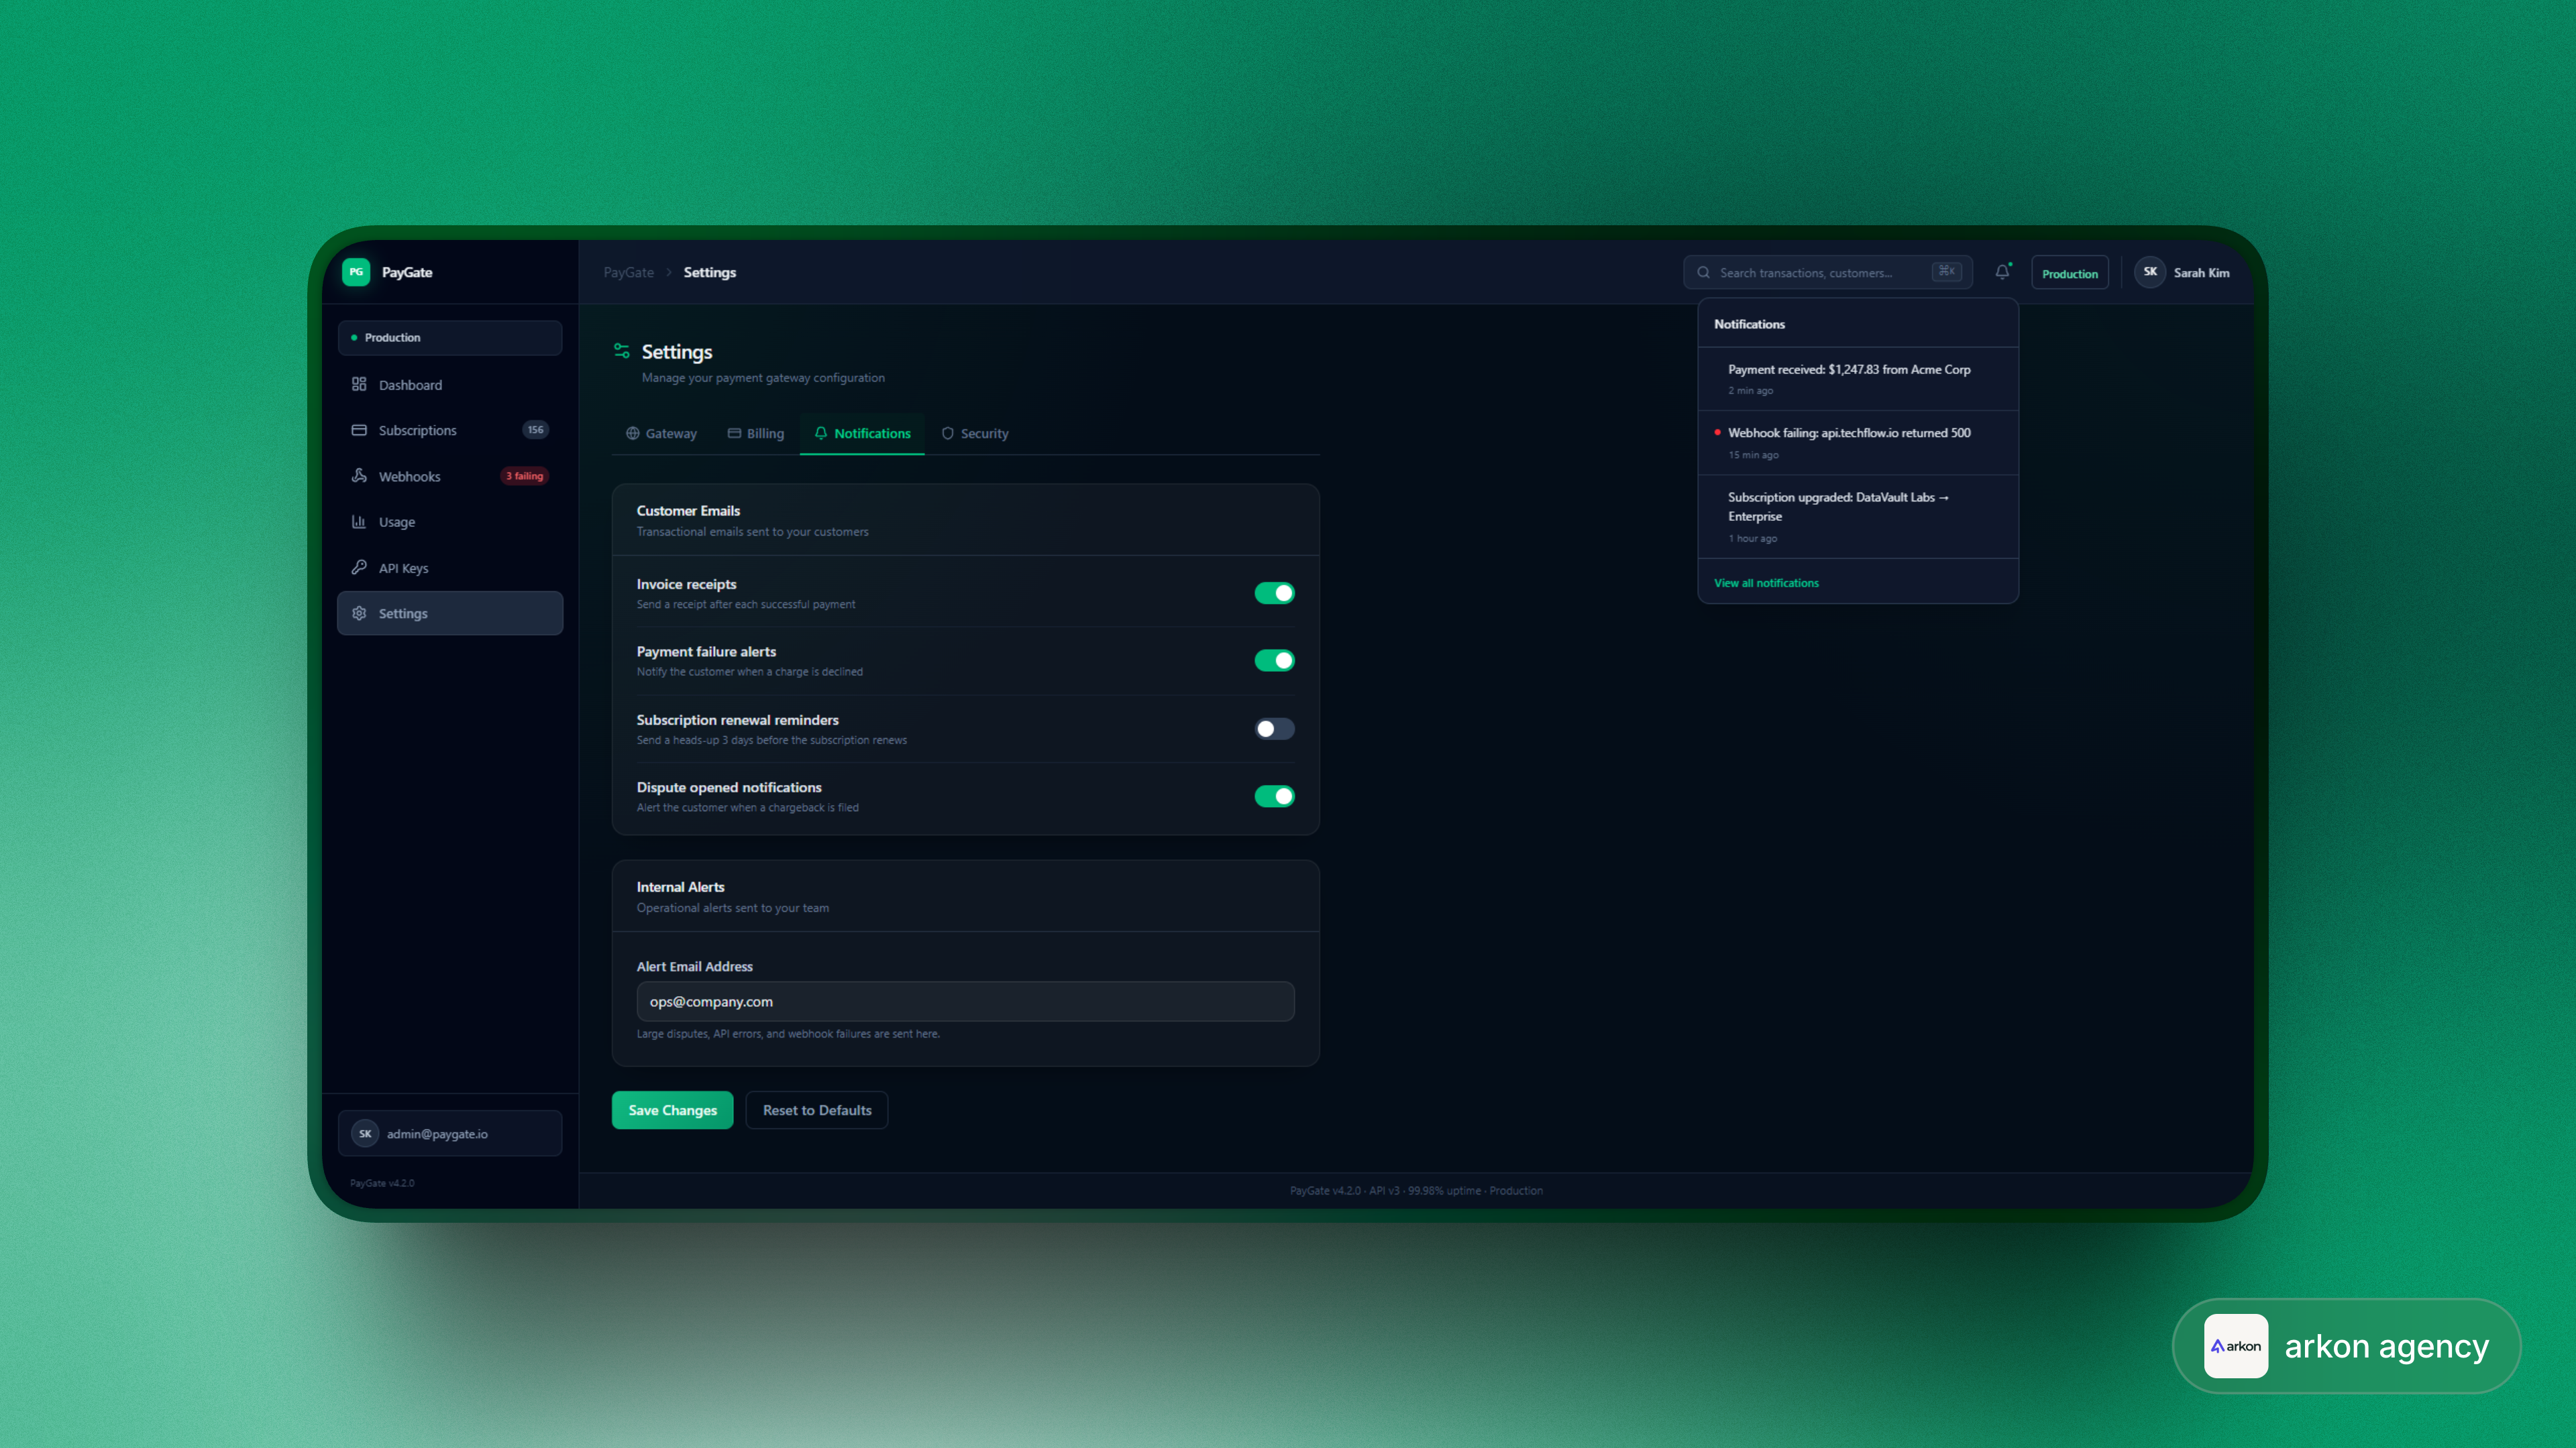Select the Notifications tab
The width and height of the screenshot is (2576, 1448).
[862, 434]
